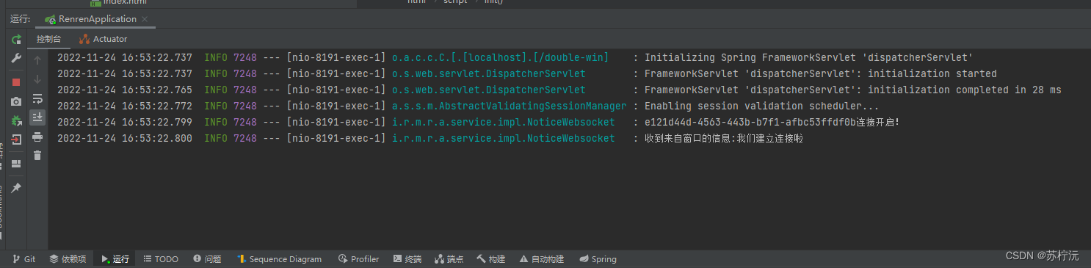The width and height of the screenshot is (1091, 268).
Task: Clear console output with the trash icon
Action: pos(37,156)
